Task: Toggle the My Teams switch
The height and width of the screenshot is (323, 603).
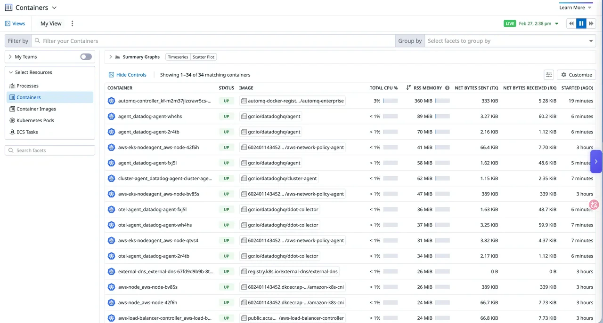Action: click(85, 56)
